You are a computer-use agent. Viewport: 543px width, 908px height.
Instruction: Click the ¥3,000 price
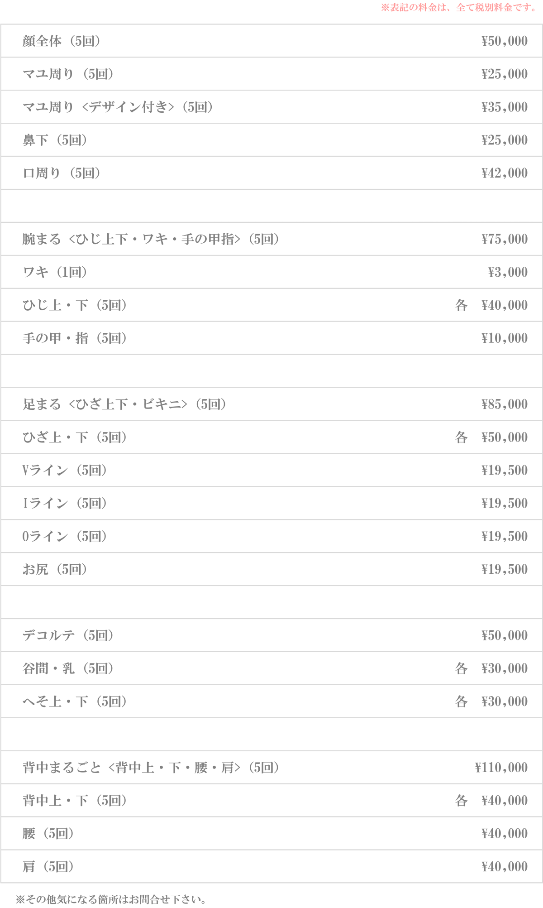[x=507, y=273]
